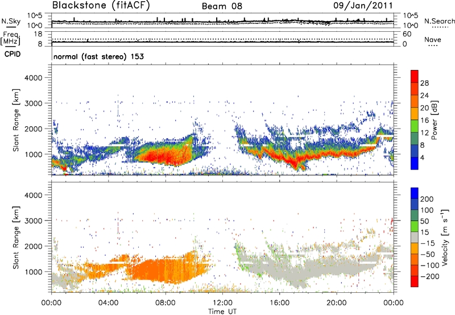The height and width of the screenshot is (315, 455).
Task: Click the red bottom of the velocity color bar
Action: click(x=415, y=281)
